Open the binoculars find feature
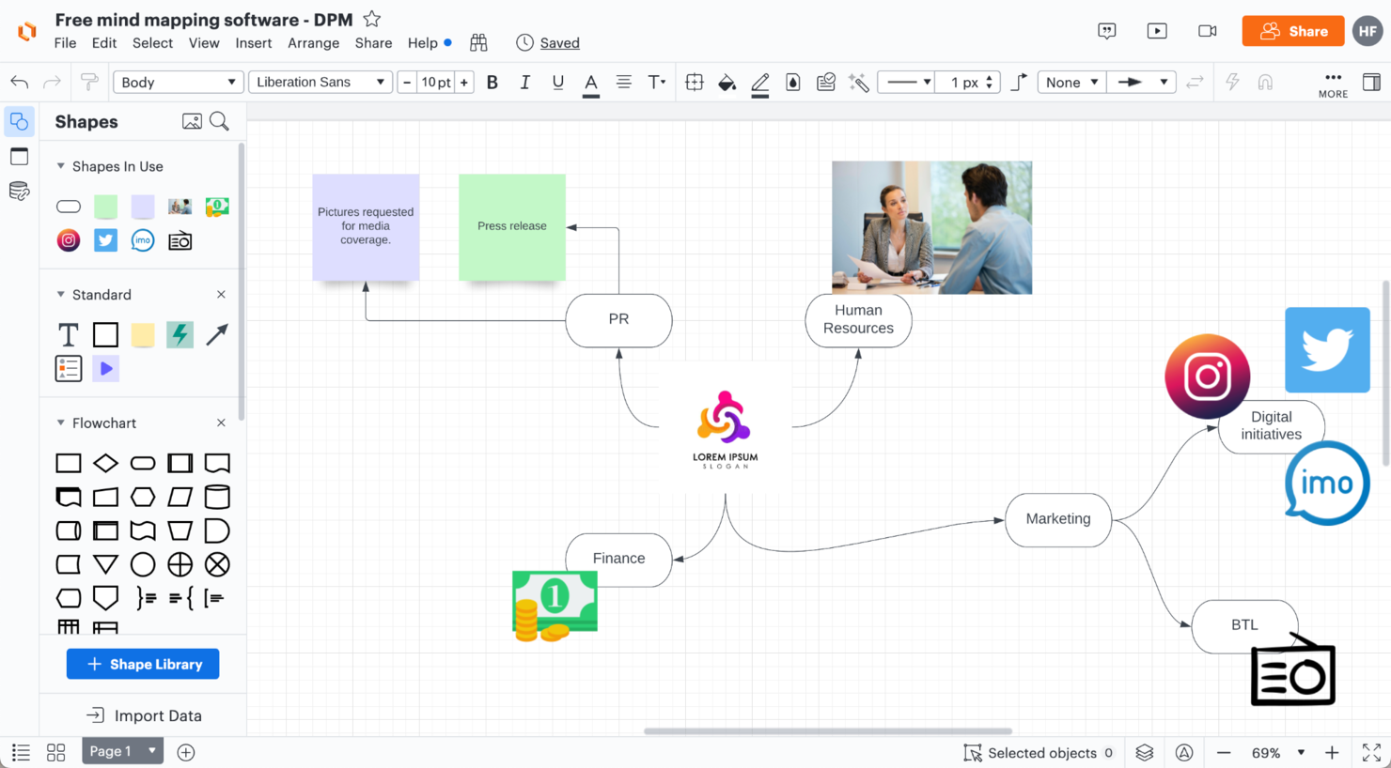The width and height of the screenshot is (1391, 768). 478,42
